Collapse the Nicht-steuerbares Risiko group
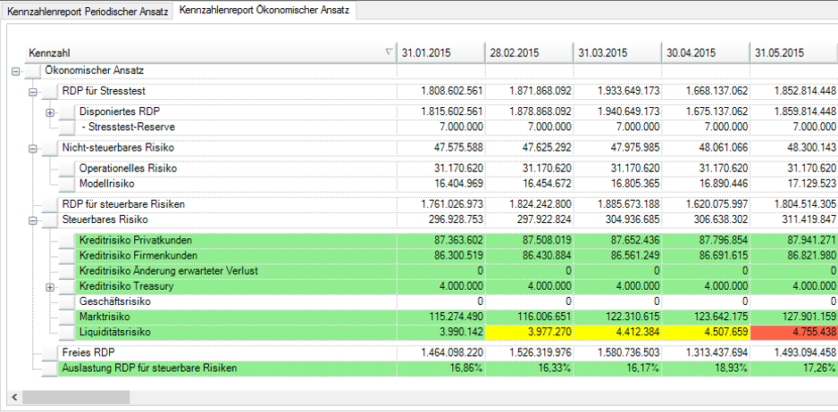The height and width of the screenshot is (412, 838). click(34, 148)
